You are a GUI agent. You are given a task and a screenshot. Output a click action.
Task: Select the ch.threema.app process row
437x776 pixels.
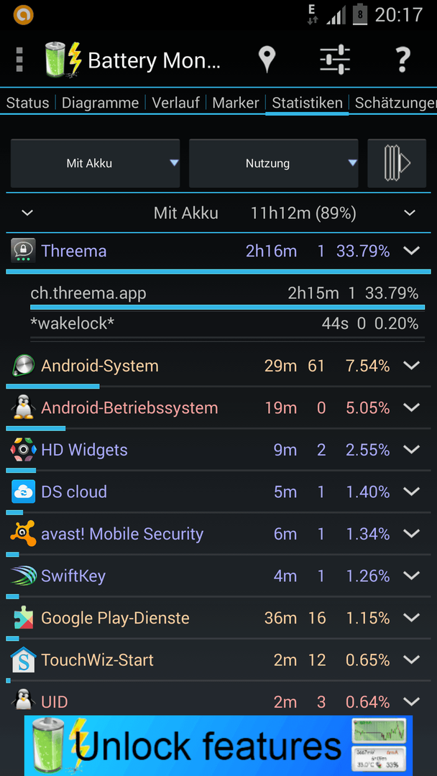[224, 294]
